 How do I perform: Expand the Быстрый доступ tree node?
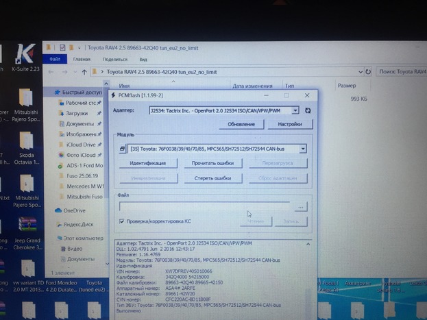tap(48, 92)
